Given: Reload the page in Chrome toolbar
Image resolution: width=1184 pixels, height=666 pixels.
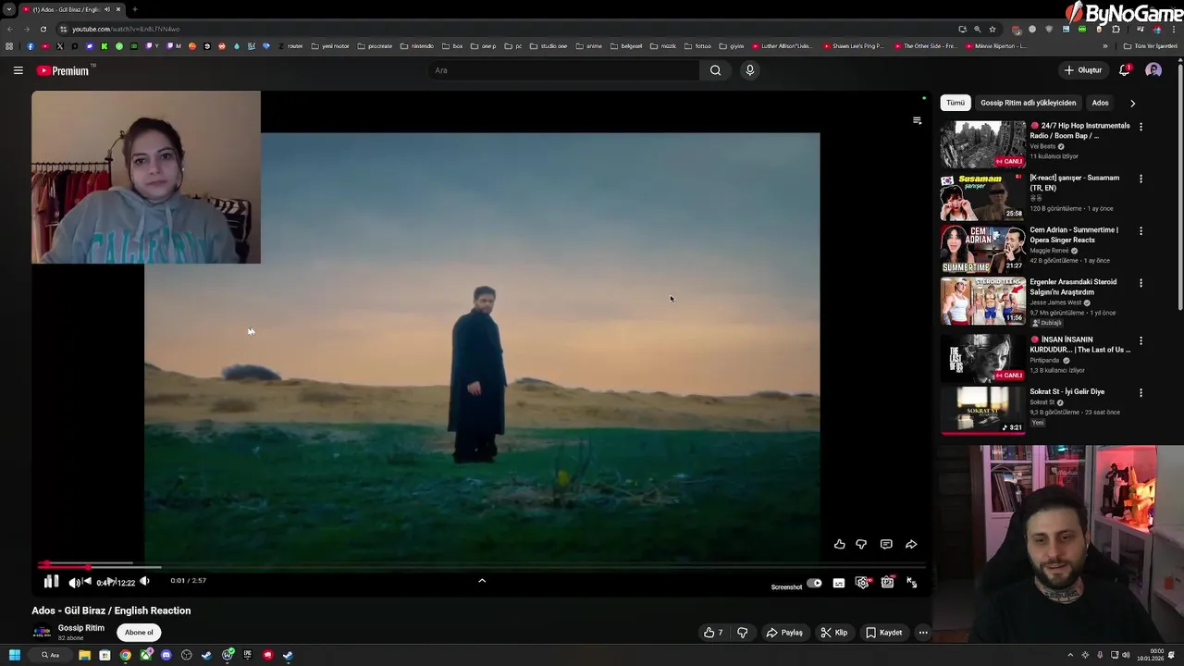Looking at the screenshot, I should point(43,29).
